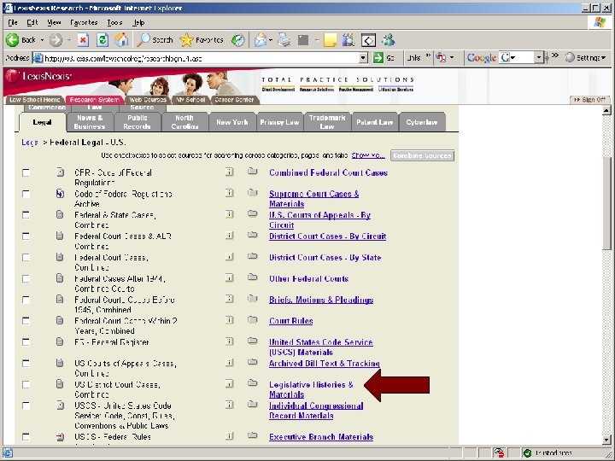Stop loading with the red X icon
Screen dimensions: 615x461
(x=83, y=39)
